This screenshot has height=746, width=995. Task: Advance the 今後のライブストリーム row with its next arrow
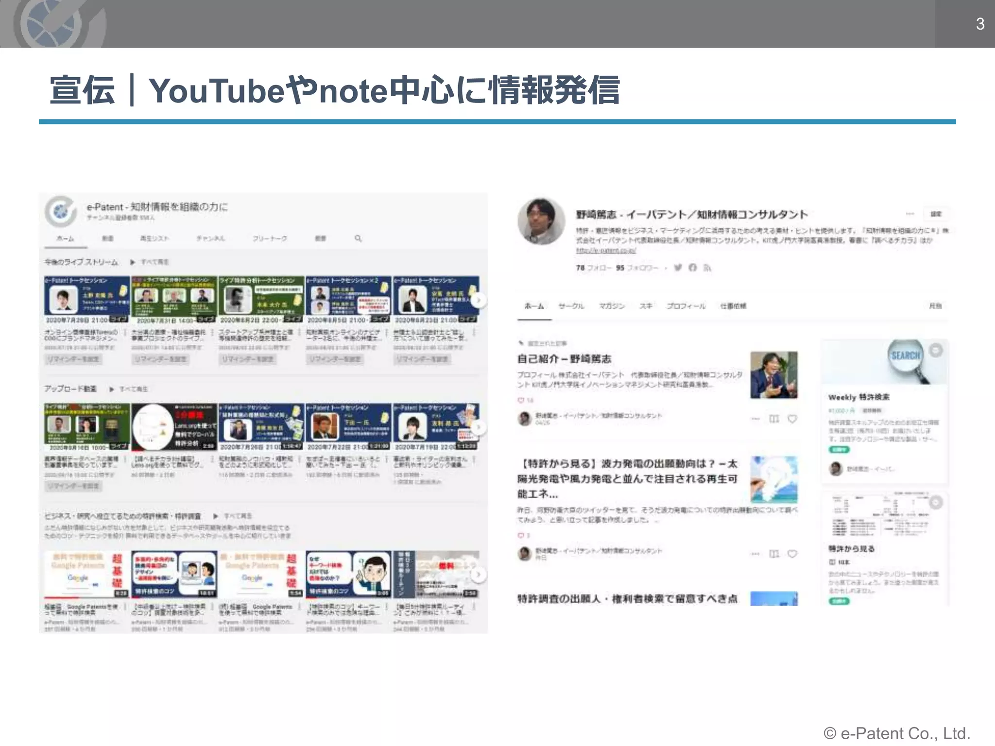pos(479,300)
